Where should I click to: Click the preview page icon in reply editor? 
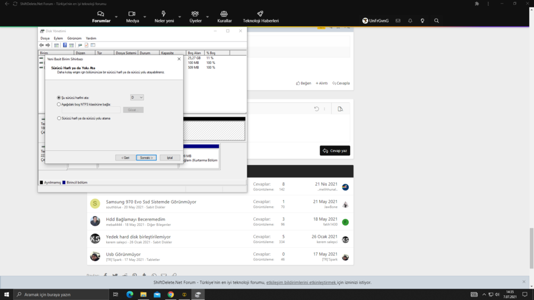(x=340, y=109)
